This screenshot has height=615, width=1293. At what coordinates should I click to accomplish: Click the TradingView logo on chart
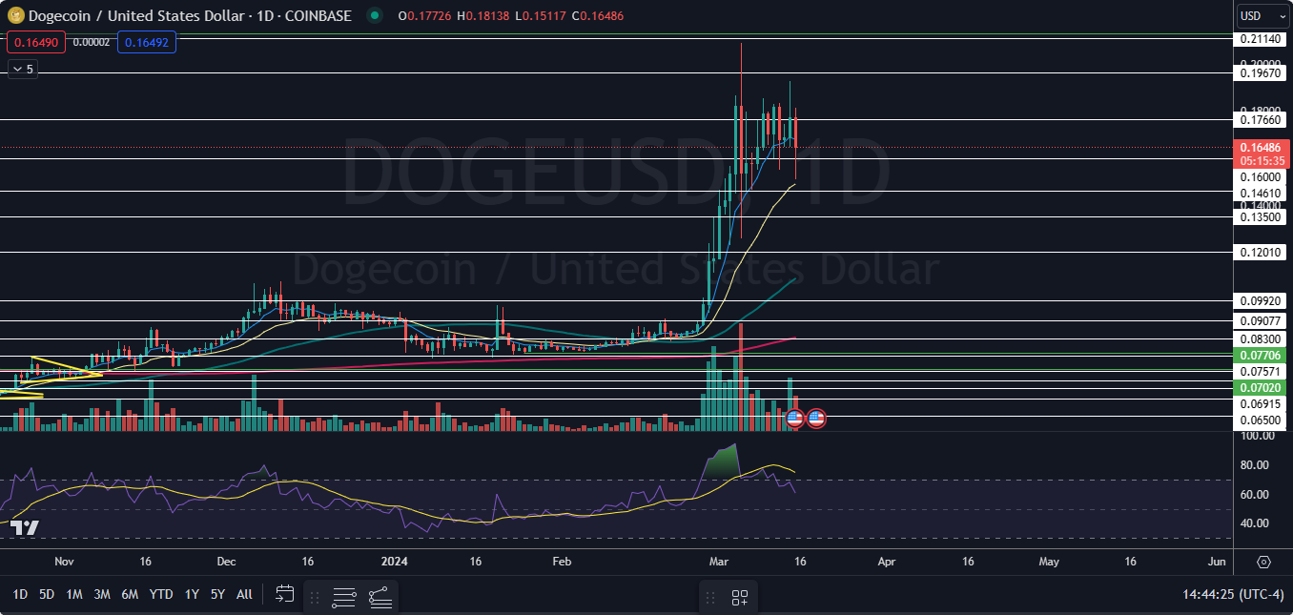coord(27,528)
